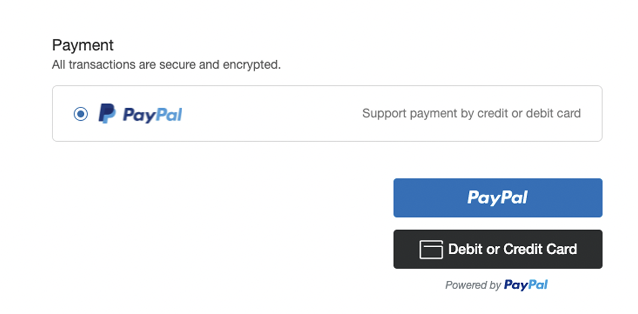Click the words "Credit Card" on black button
Viewport: 638px width, 314px height.
pos(540,249)
